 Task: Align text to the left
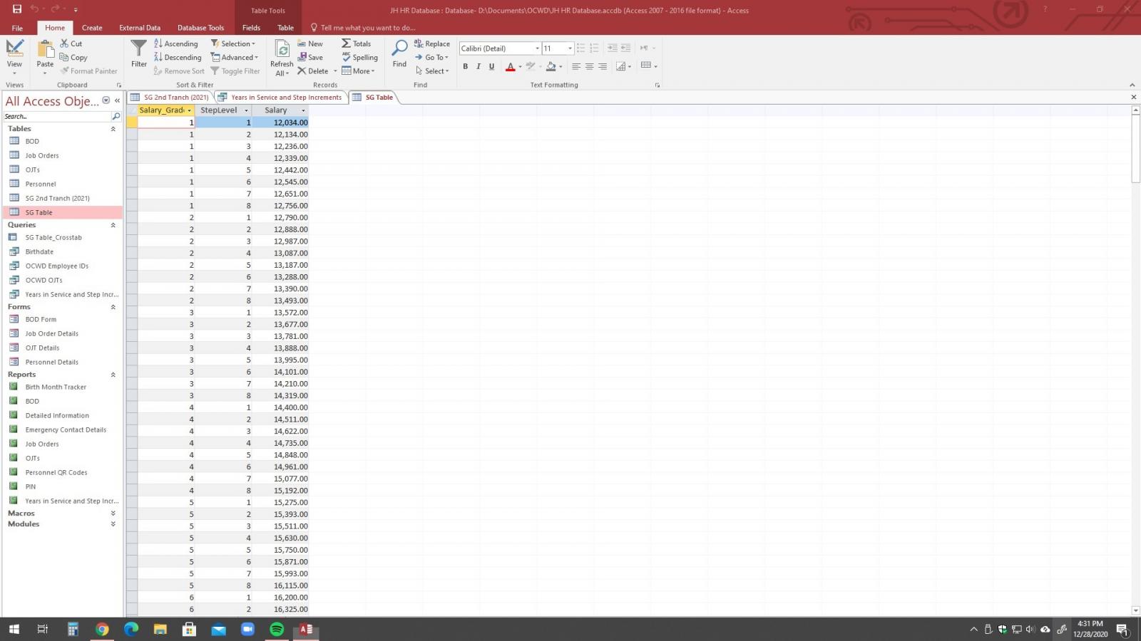point(575,66)
